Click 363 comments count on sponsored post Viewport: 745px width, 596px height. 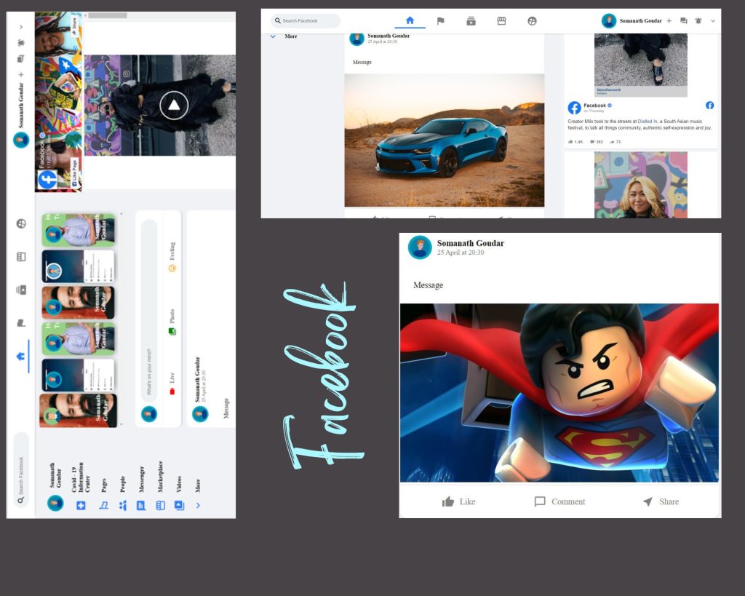(x=597, y=142)
